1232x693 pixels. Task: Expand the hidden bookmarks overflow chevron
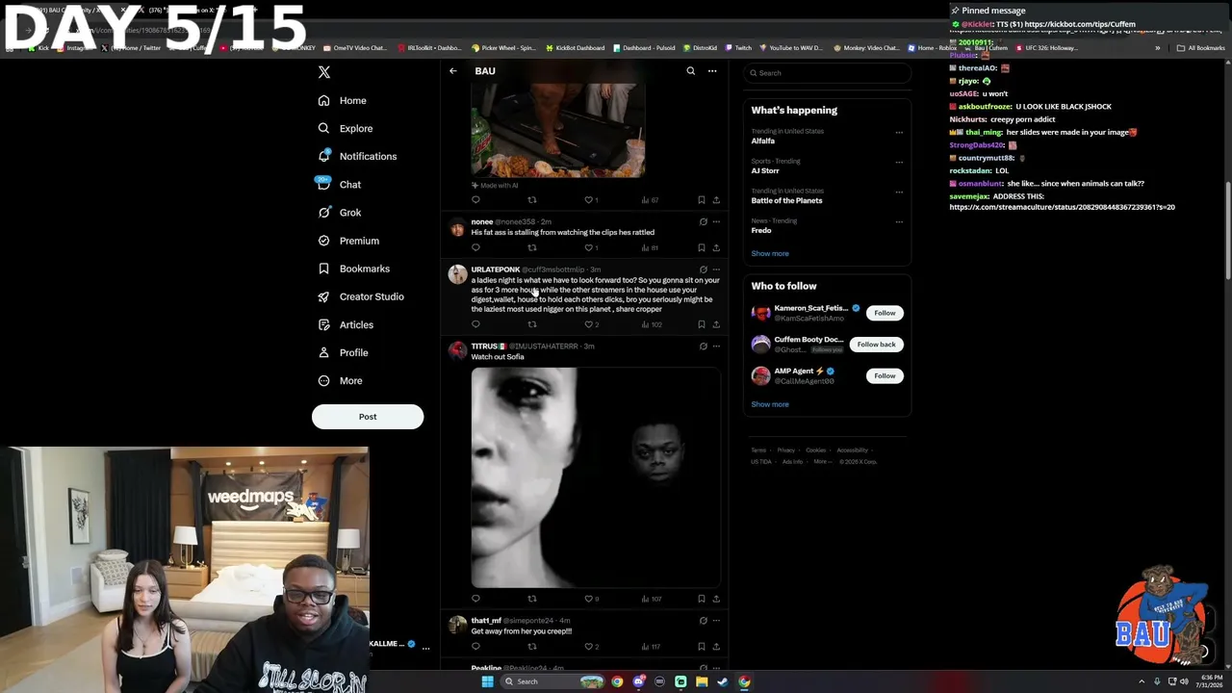click(1158, 48)
